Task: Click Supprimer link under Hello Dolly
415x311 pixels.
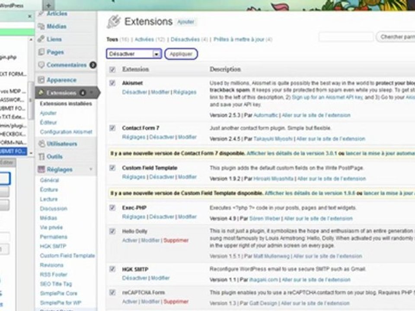Action: pyautogui.click(x=176, y=240)
